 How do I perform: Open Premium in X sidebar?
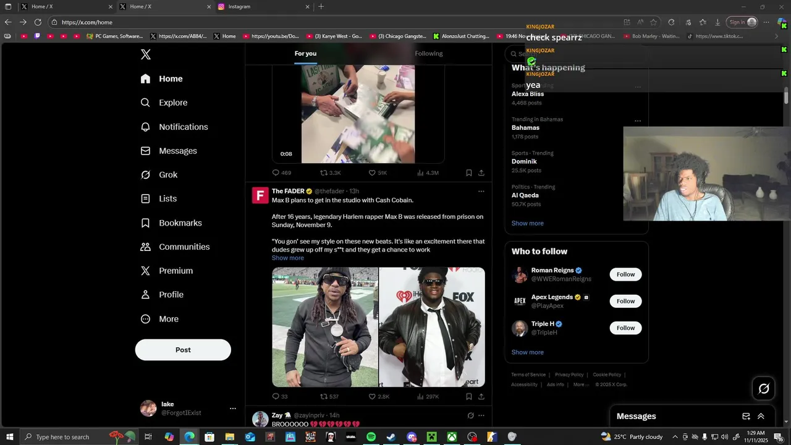[167, 271]
